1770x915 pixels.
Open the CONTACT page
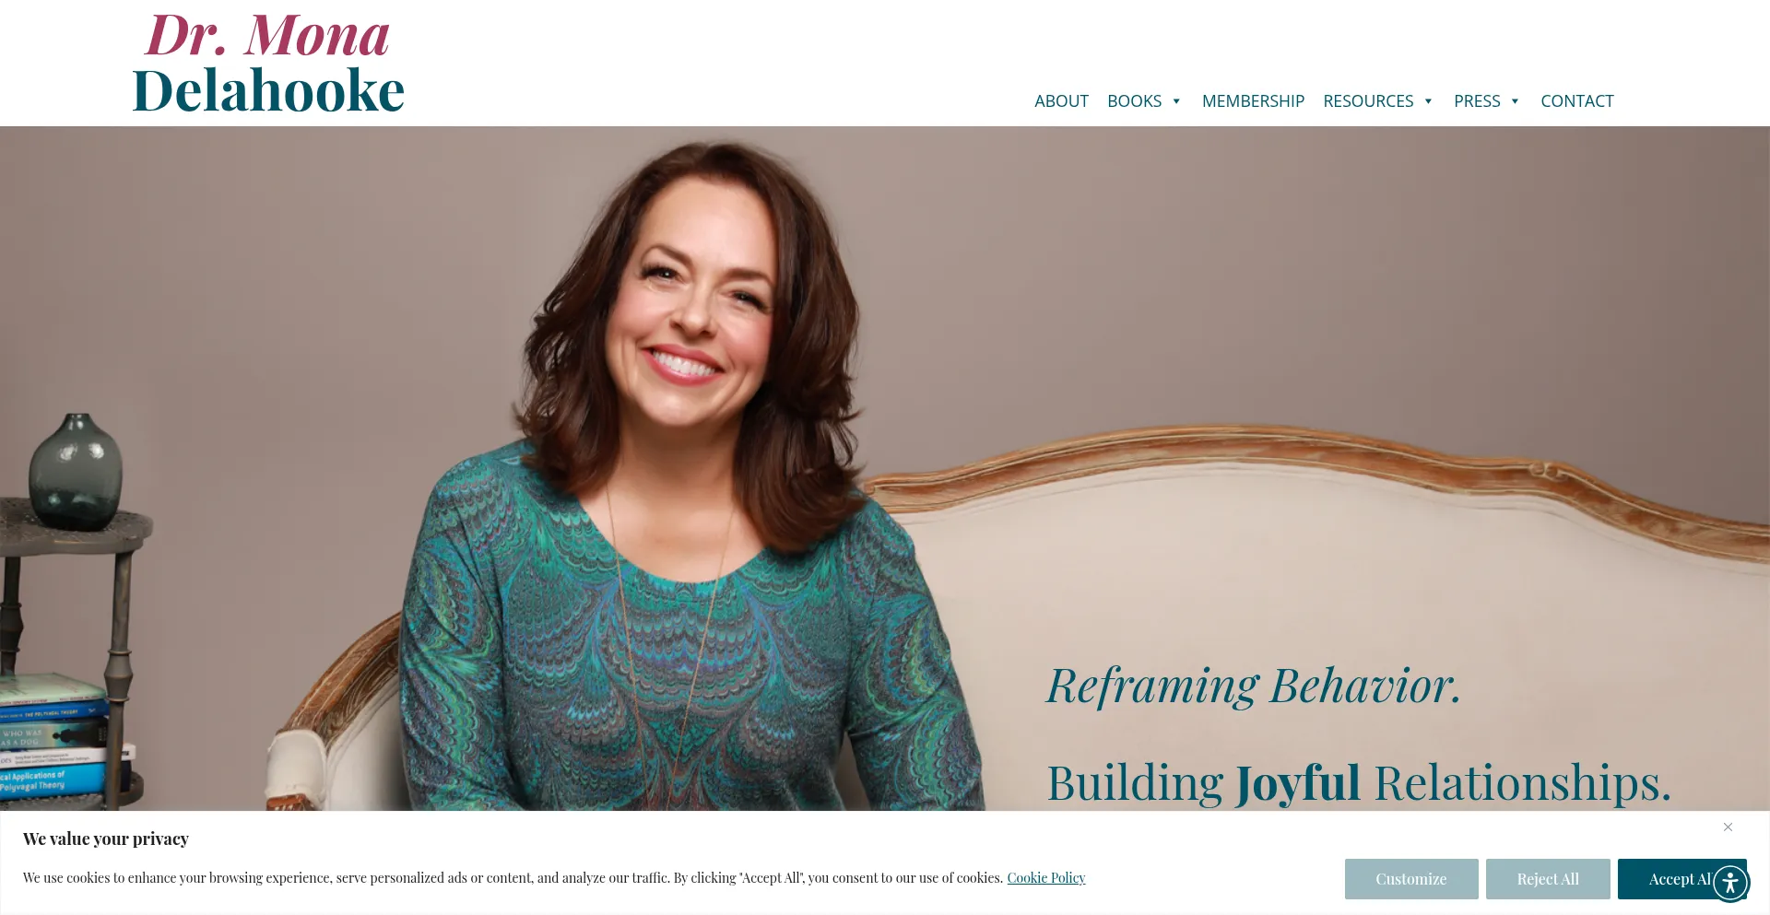pos(1576,101)
